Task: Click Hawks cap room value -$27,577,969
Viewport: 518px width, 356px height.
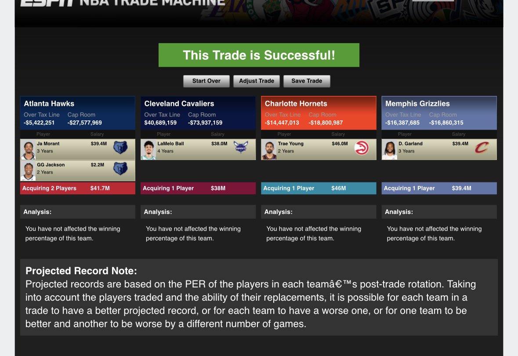Action: pyautogui.click(x=84, y=123)
